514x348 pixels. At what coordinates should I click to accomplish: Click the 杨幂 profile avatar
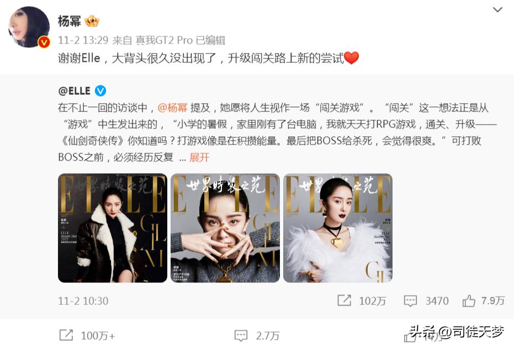point(29,27)
